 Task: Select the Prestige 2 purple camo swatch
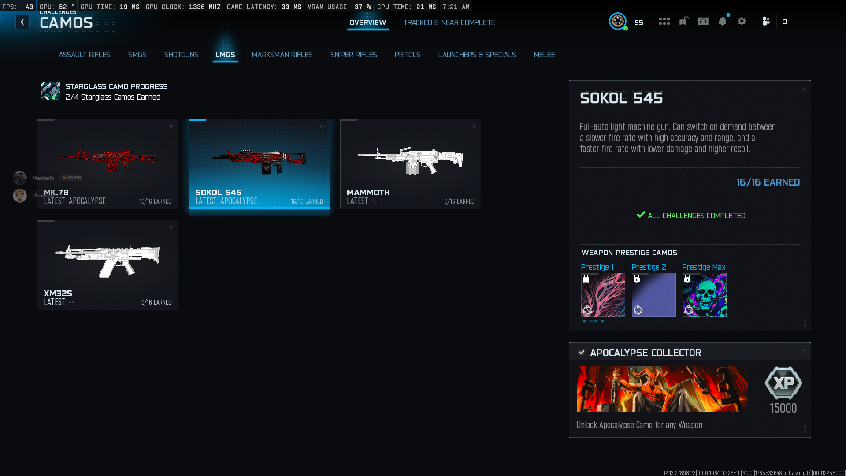point(653,295)
